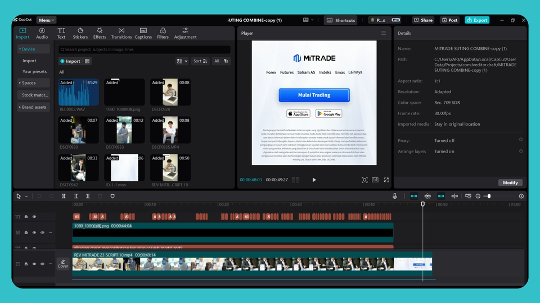
Task: Open the Audio media tab
Action: click(x=42, y=33)
